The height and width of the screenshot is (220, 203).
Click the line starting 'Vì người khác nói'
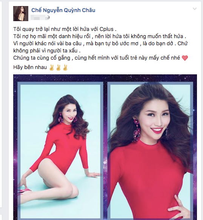click(x=100, y=43)
